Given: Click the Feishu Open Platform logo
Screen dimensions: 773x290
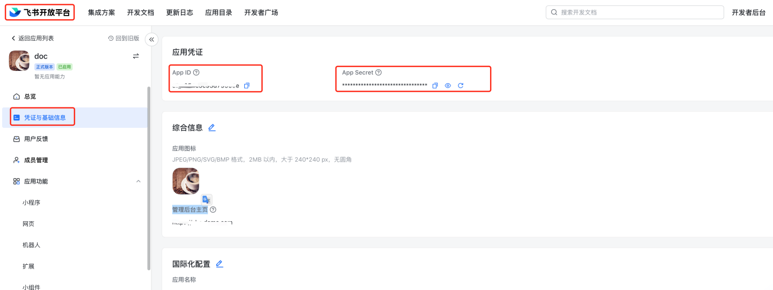Looking at the screenshot, I should tap(40, 12).
